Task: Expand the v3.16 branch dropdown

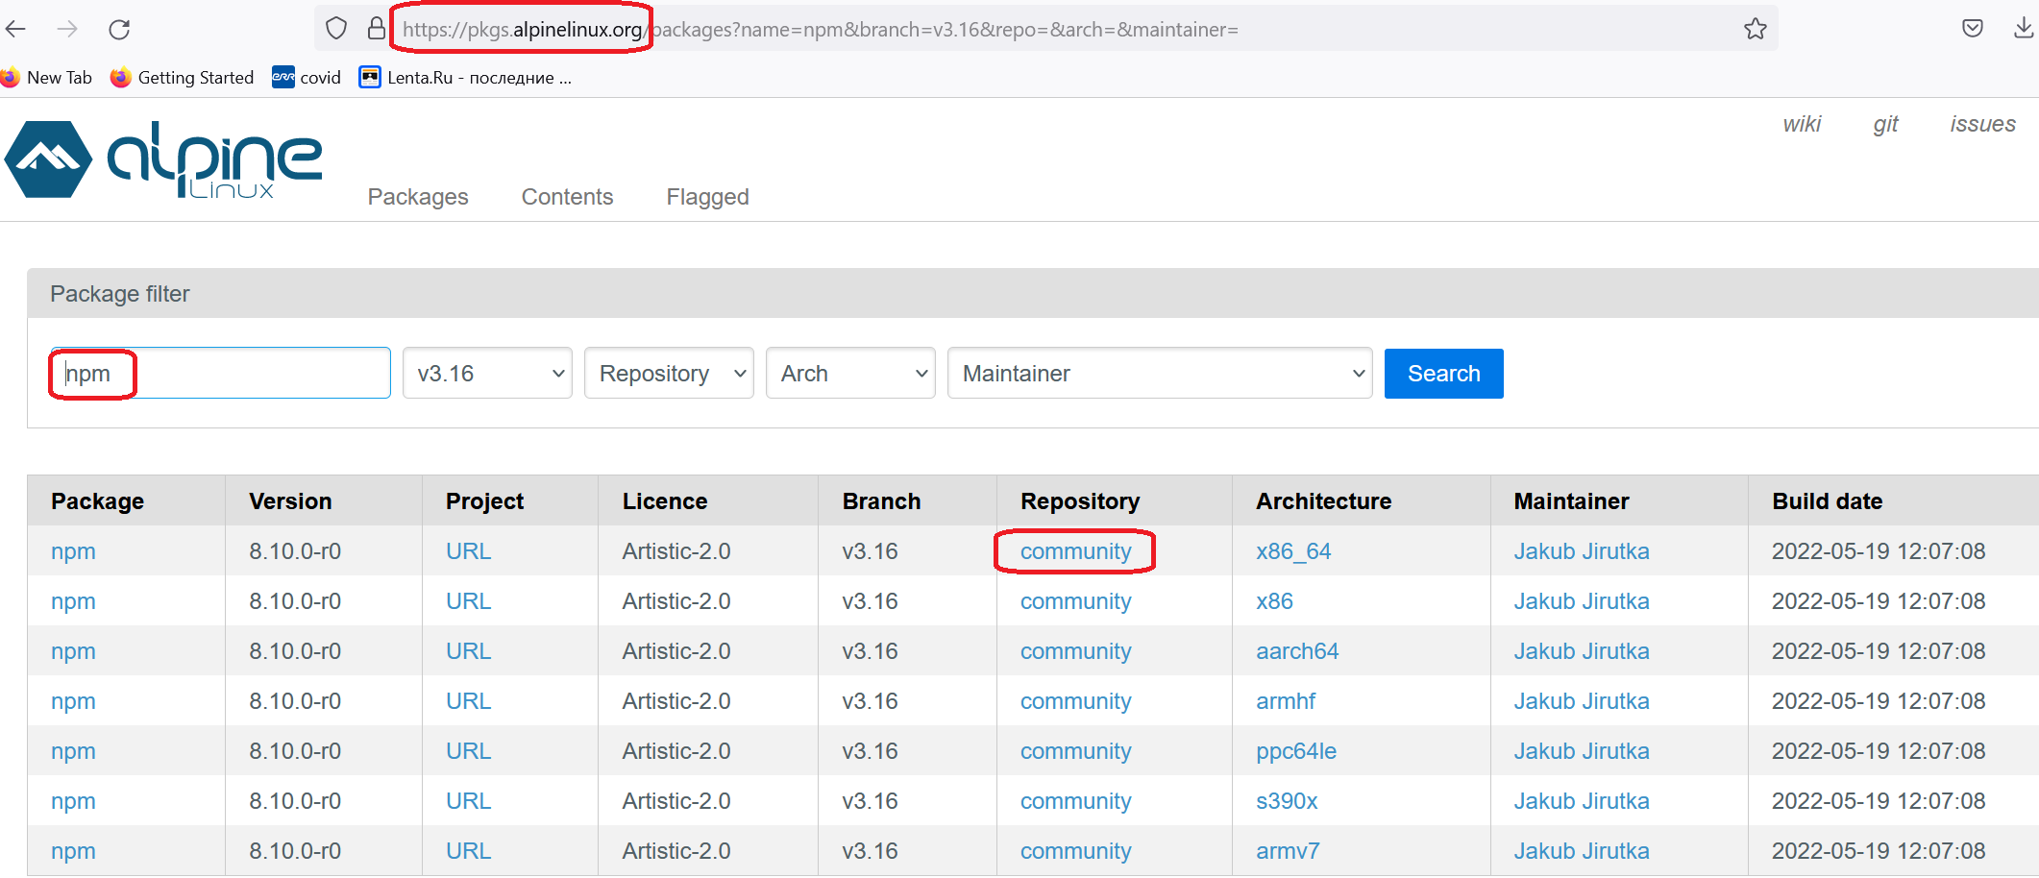Action: pyautogui.click(x=487, y=373)
